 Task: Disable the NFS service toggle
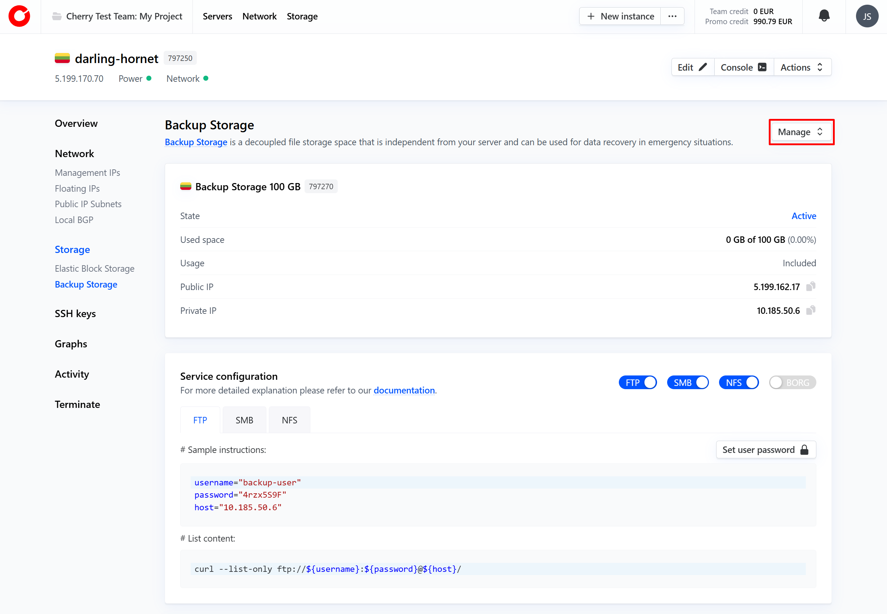pos(739,382)
